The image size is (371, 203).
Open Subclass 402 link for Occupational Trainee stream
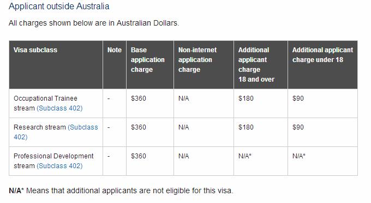click(59, 108)
